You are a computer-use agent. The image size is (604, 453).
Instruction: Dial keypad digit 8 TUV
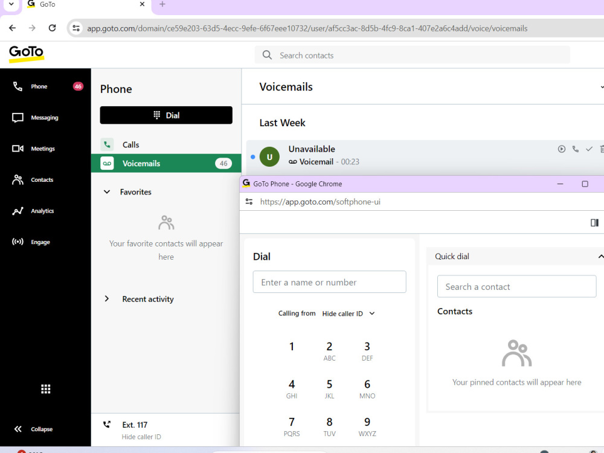329,427
